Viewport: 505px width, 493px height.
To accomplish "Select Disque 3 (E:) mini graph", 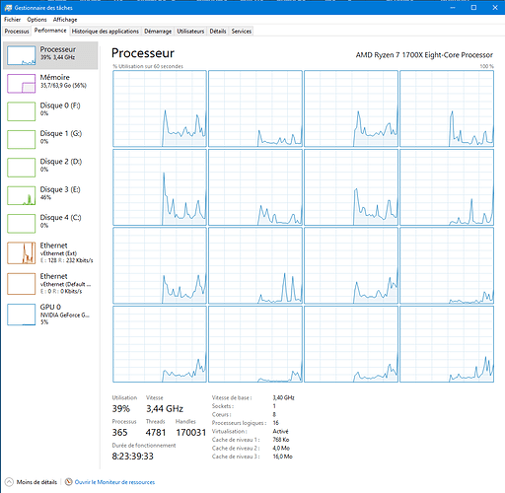I will tap(21, 195).
